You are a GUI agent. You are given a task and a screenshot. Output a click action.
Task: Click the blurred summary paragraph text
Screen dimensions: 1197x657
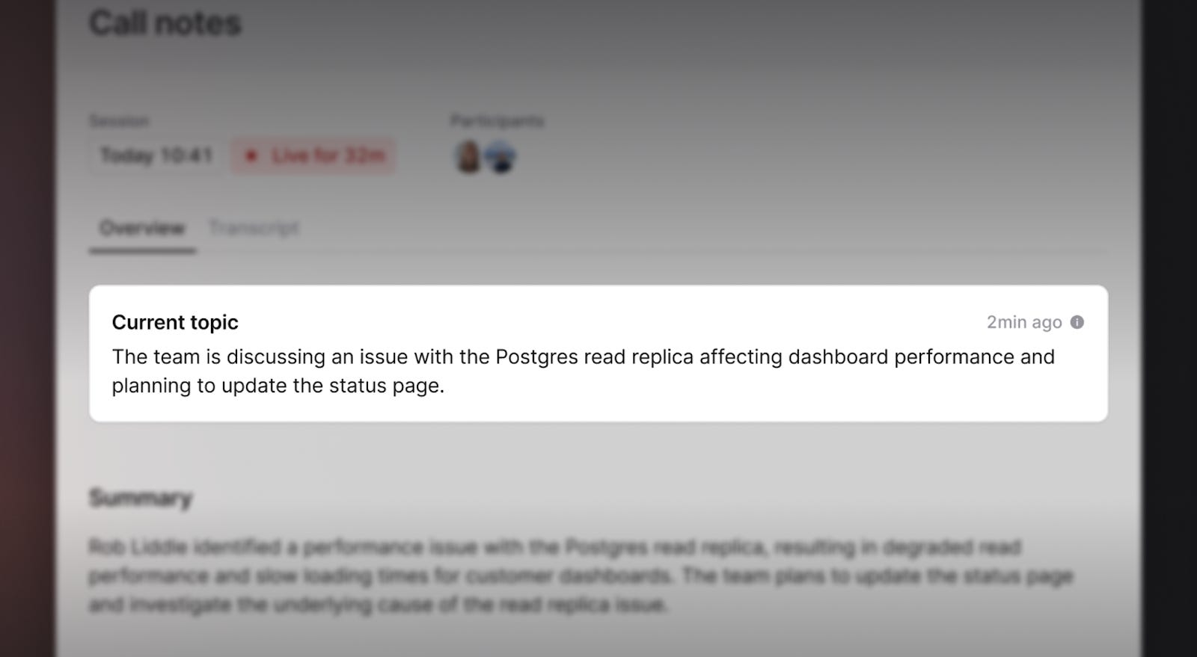(581, 576)
